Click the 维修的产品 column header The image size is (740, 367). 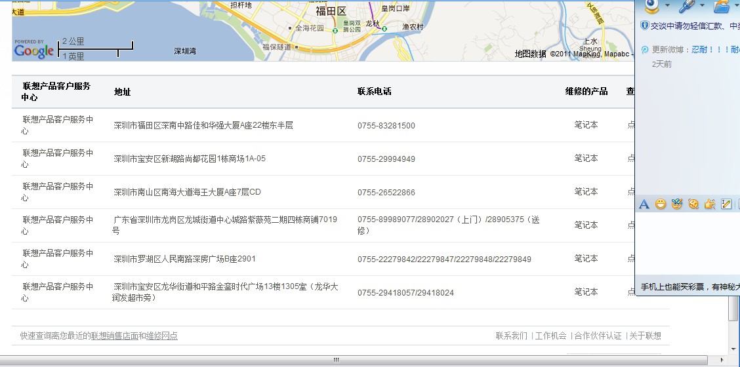pyautogui.click(x=586, y=92)
